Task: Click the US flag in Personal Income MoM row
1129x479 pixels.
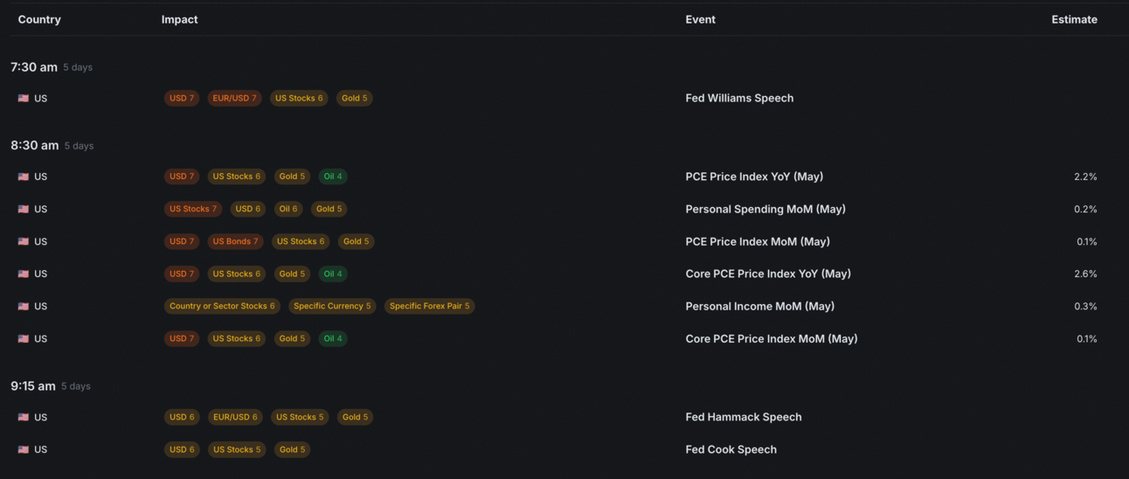Action: pyautogui.click(x=24, y=307)
